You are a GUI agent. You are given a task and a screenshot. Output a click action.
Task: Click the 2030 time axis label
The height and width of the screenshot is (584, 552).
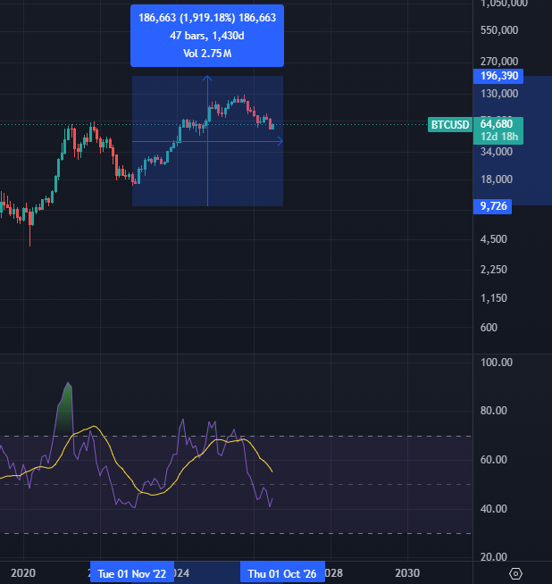[407, 572]
